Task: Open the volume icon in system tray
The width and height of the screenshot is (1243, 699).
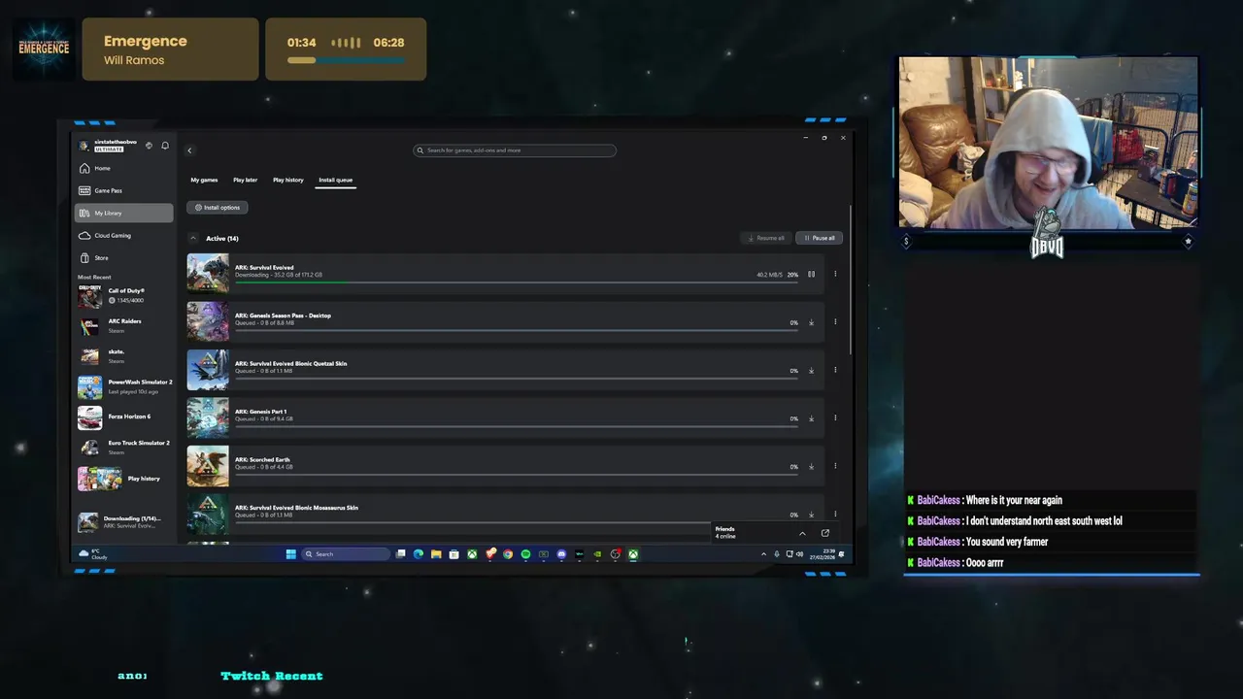Action: [x=800, y=554]
